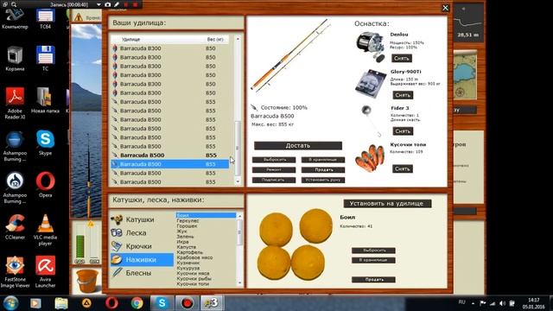Pause recording with the red pause icon
553x311 pixels.
pos(126,4)
